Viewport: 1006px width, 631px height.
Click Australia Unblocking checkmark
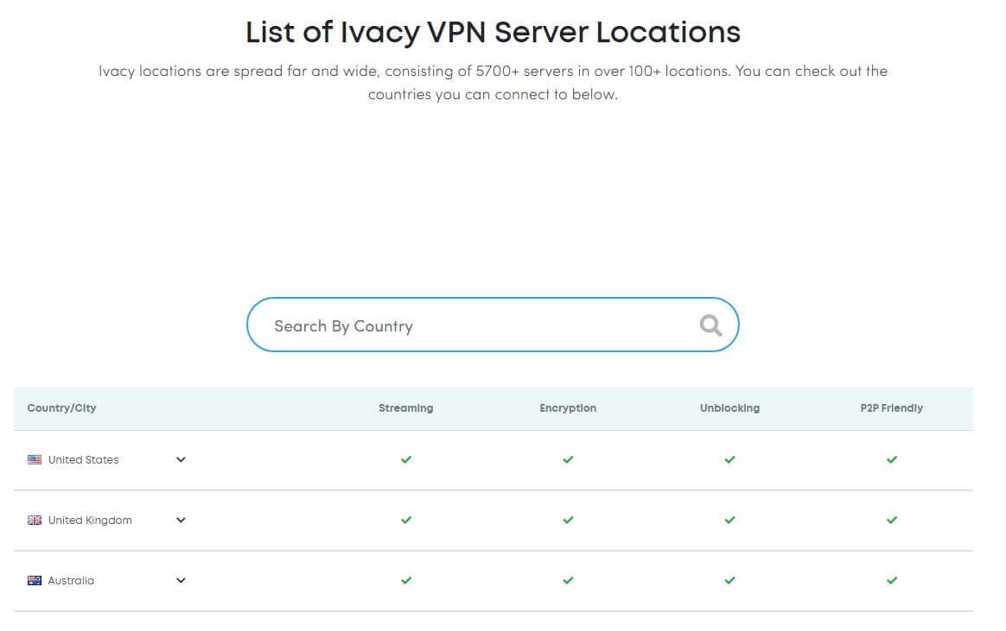pyautogui.click(x=729, y=580)
